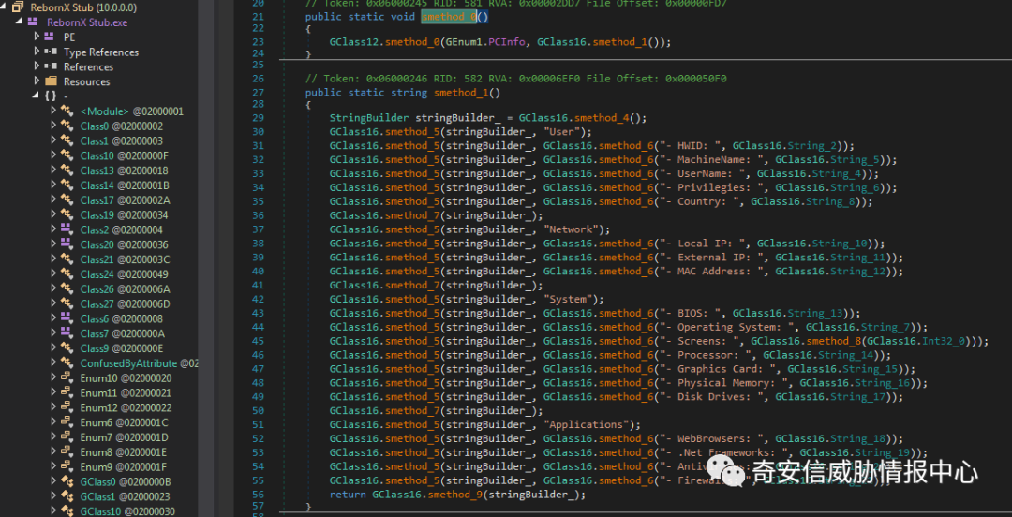The height and width of the screenshot is (517, 1012).
Task: Collapse the RebornX Stub.exe module arrow
Action: point(20,22)
